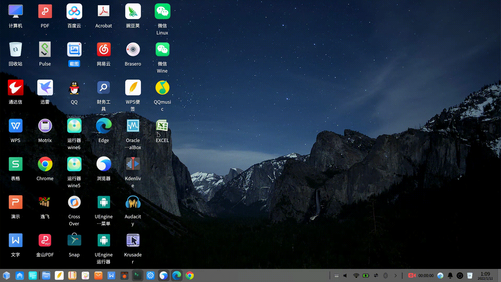The width and height of the screenshot is (501, 282).
Task: Launch 迅雷 Thunder downloader
Action: tap(45, 87)
